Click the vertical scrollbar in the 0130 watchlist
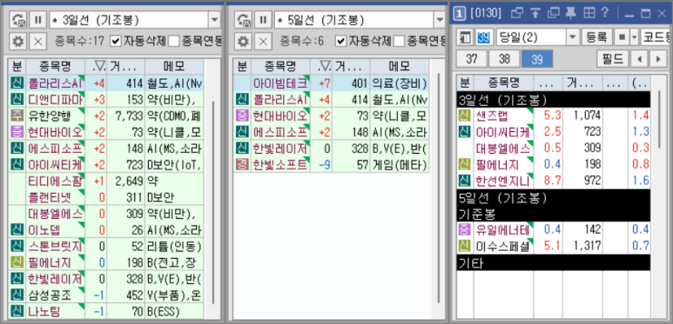Image resolution: width=673 pixels, height=324 pixels. click(x=660, y=120)
